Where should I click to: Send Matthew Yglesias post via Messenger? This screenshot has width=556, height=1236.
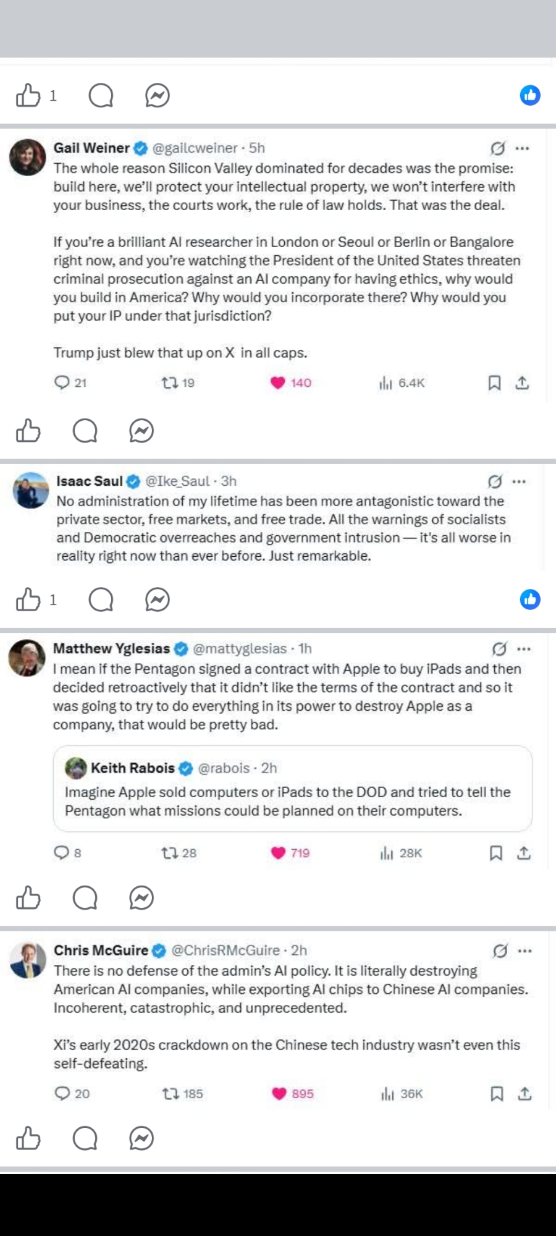pos(141,898)
